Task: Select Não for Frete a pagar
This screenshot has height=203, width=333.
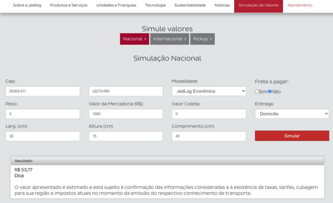Action: [270, 91]
